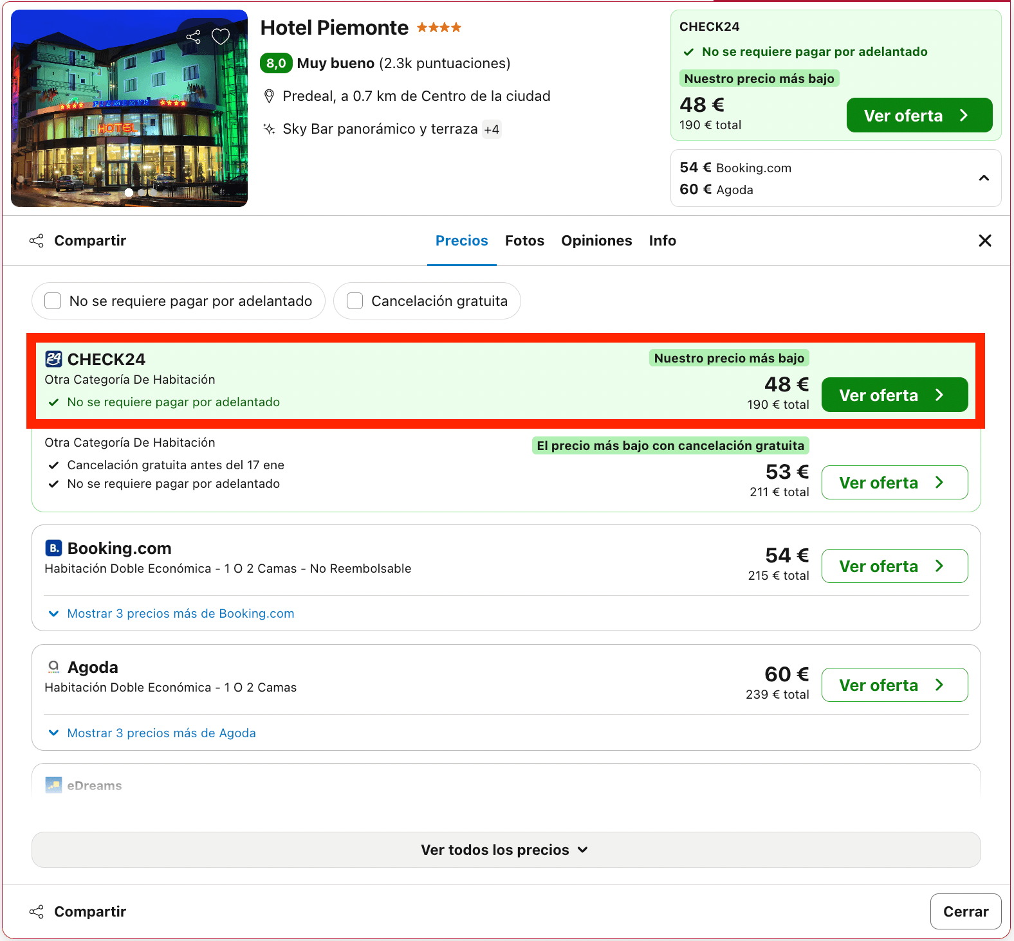Switch to the Precios tab
Viewport: 1014px width, 941px height.
[462, 240]
